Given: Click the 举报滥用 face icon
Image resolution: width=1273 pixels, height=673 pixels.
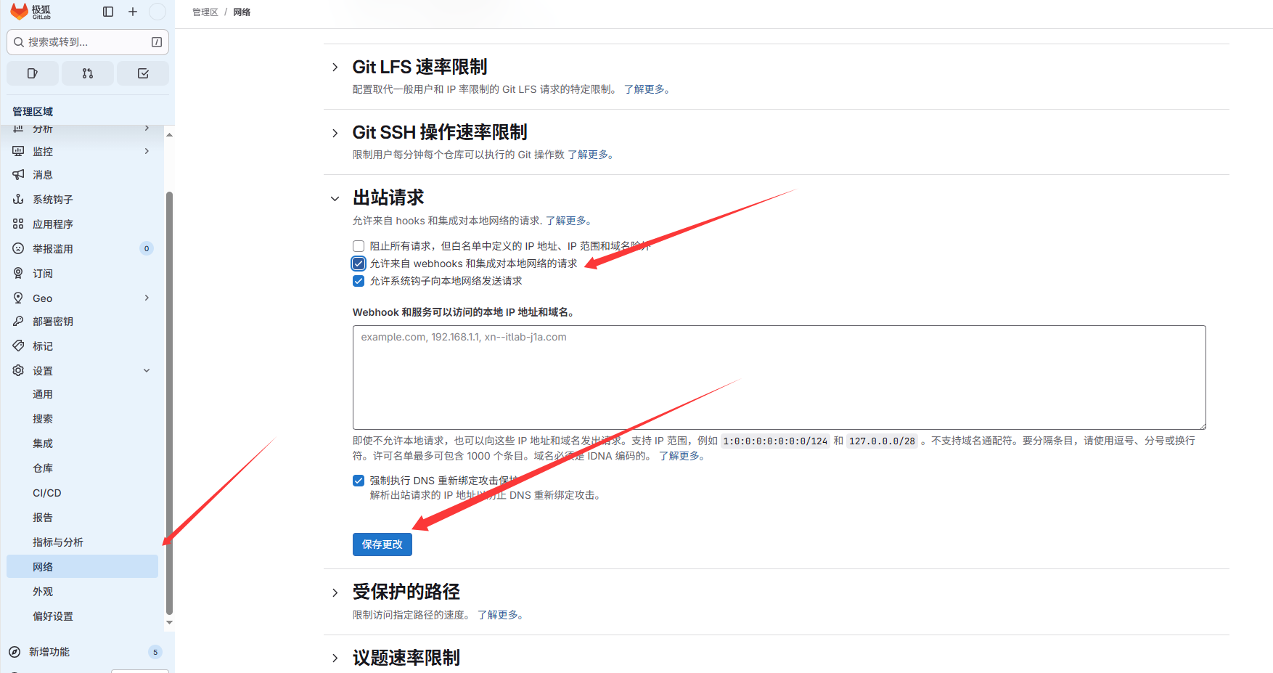Looking at the screenshot, I should pos(18,248).
